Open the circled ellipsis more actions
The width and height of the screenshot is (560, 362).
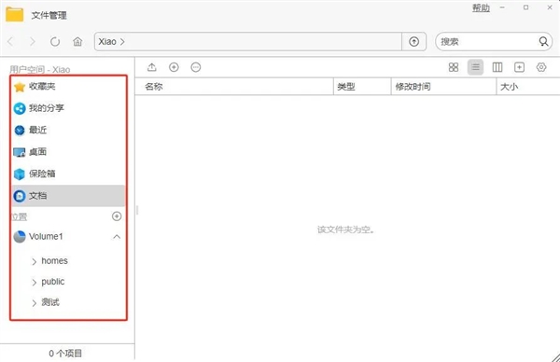click(196, 67)
